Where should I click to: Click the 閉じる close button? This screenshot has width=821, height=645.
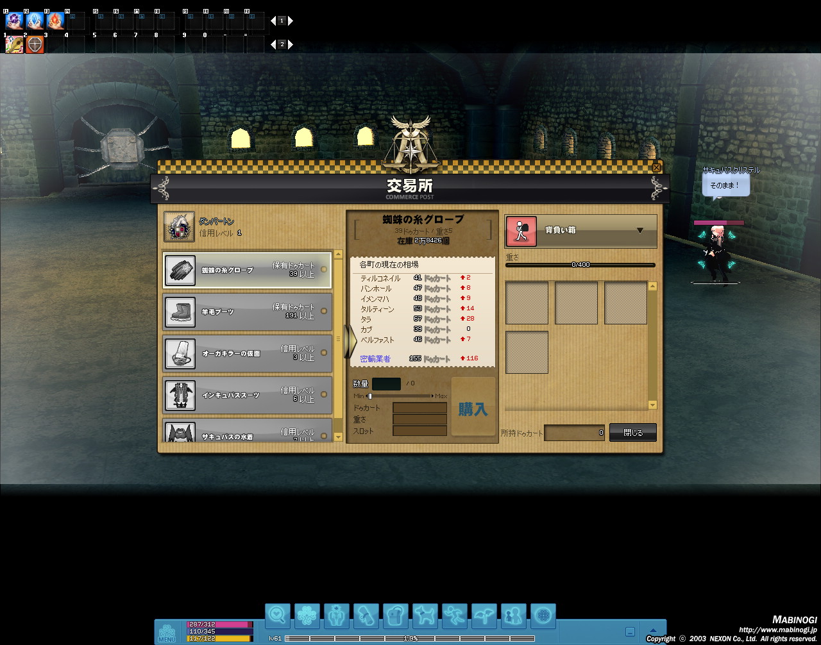[632, 433]
